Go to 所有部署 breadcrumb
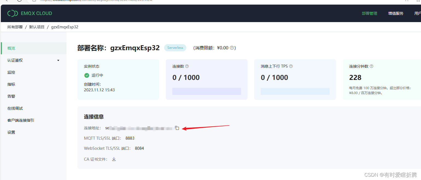This screenshot has height=180, width=421. coord(15,27)
